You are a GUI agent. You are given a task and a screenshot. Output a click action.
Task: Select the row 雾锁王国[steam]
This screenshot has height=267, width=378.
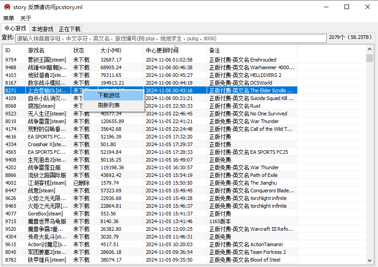click(x=150, y=60)
